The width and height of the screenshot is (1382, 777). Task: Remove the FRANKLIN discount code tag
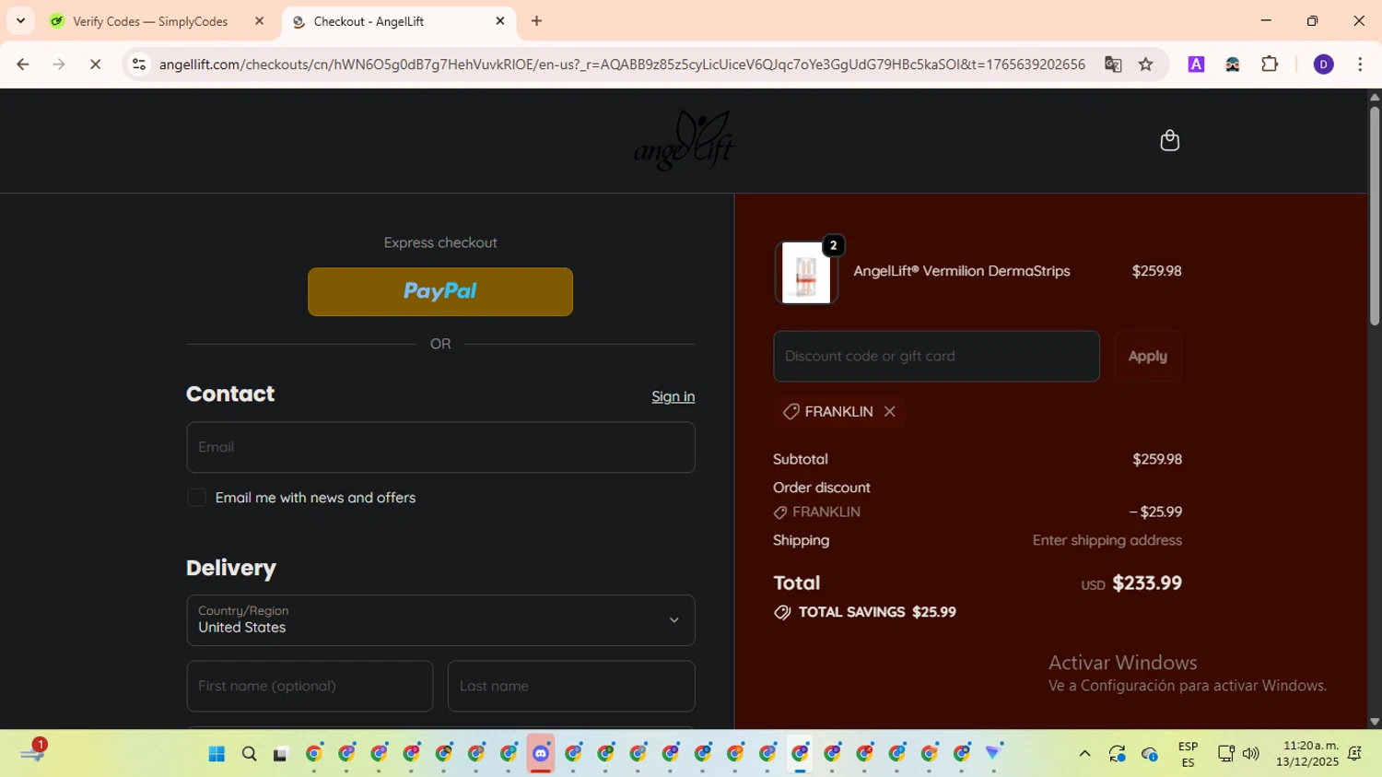[889, 412]
